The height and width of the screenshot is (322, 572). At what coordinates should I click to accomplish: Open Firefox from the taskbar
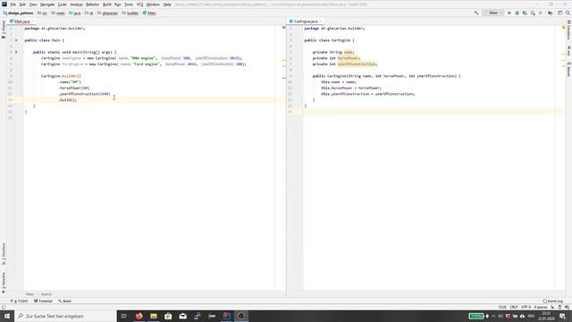139,316
